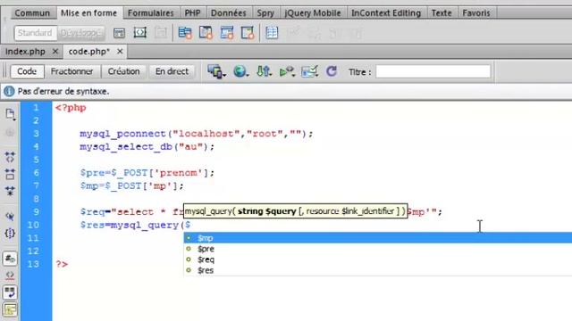572x321 pixels.
Task: Switch layout mode to Standard
Action: 35,33
